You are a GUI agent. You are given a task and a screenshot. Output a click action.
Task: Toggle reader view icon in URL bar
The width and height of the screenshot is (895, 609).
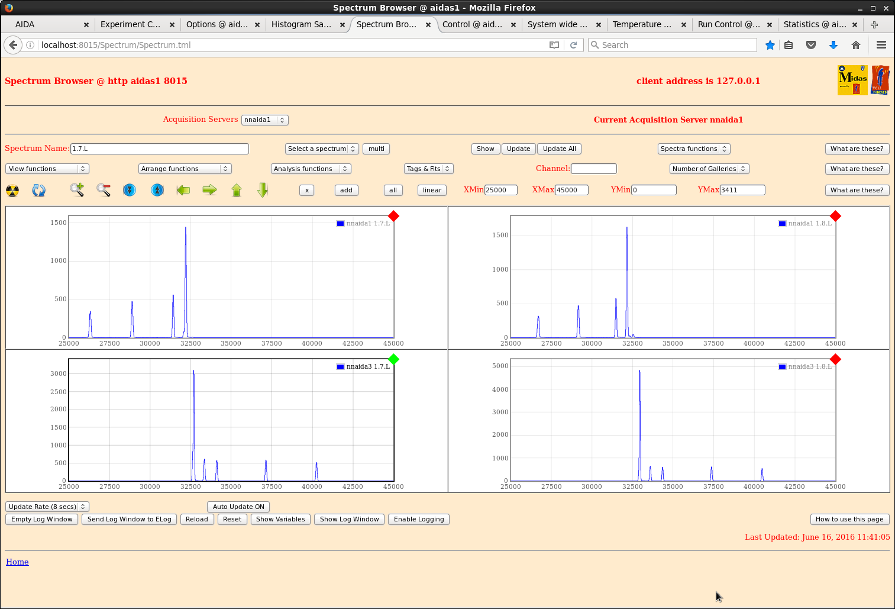pyautogui.click(x=554, y=45)
